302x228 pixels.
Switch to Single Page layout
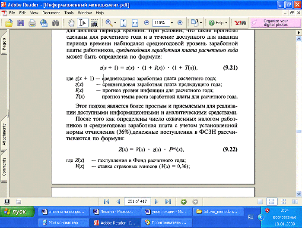tap(260, 201)
